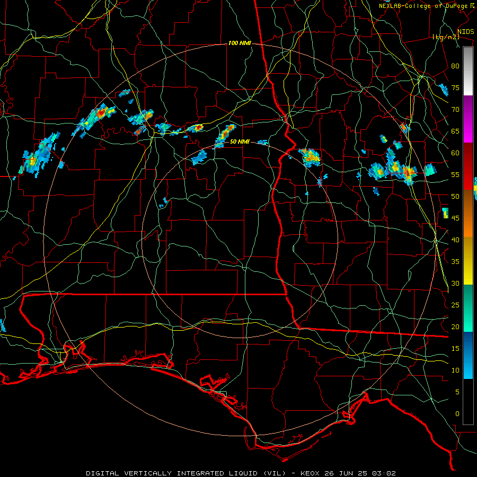Choose the orange-brown segment of the VIL scale
Screen dimensions: 477x477
pos(468,214)
